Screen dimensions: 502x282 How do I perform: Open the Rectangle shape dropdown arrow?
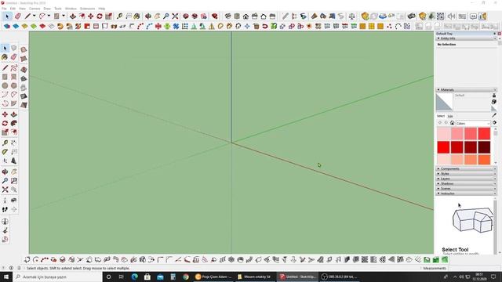tap(64, 16)
